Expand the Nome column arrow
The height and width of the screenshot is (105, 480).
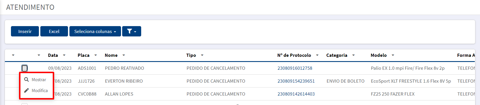click(124, 55)
